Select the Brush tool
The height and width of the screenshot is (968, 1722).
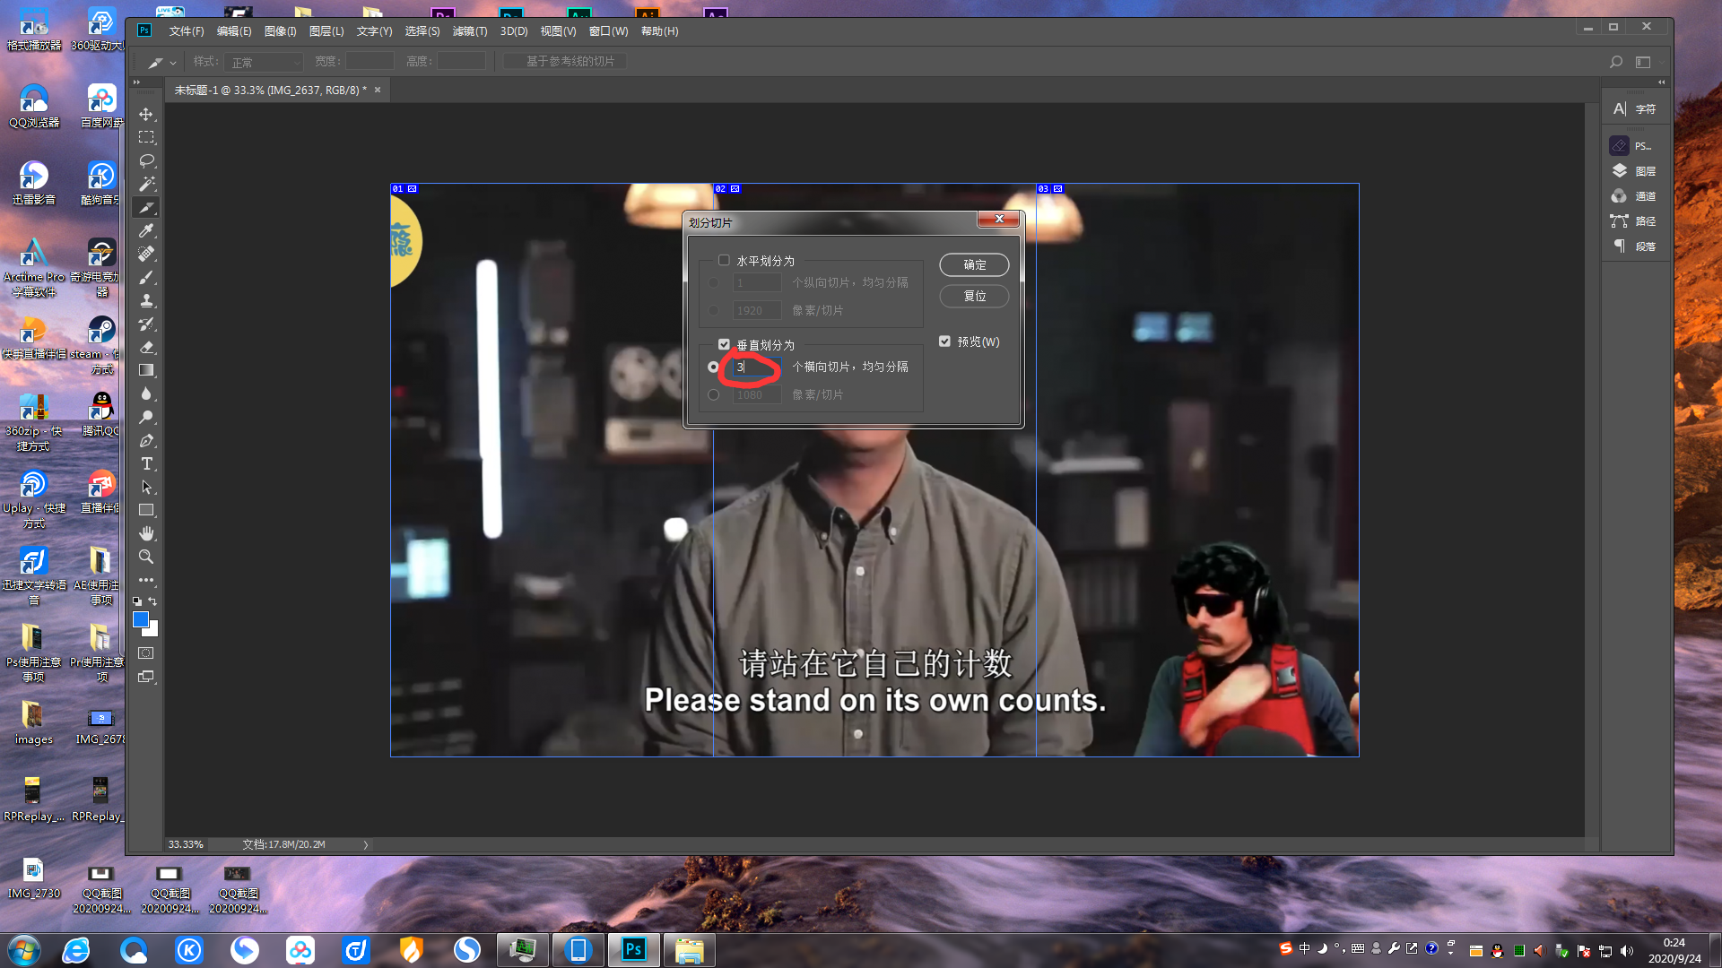[x=146, y=277]
